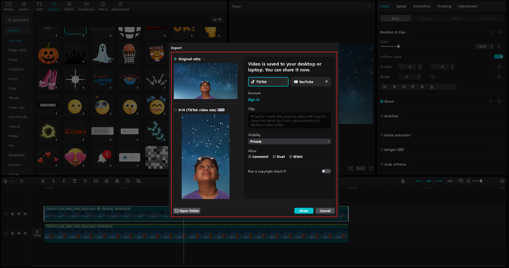Toggle the Uniform scale switch
The width and height of the screenshot is (509, 268).
[499, 56]
